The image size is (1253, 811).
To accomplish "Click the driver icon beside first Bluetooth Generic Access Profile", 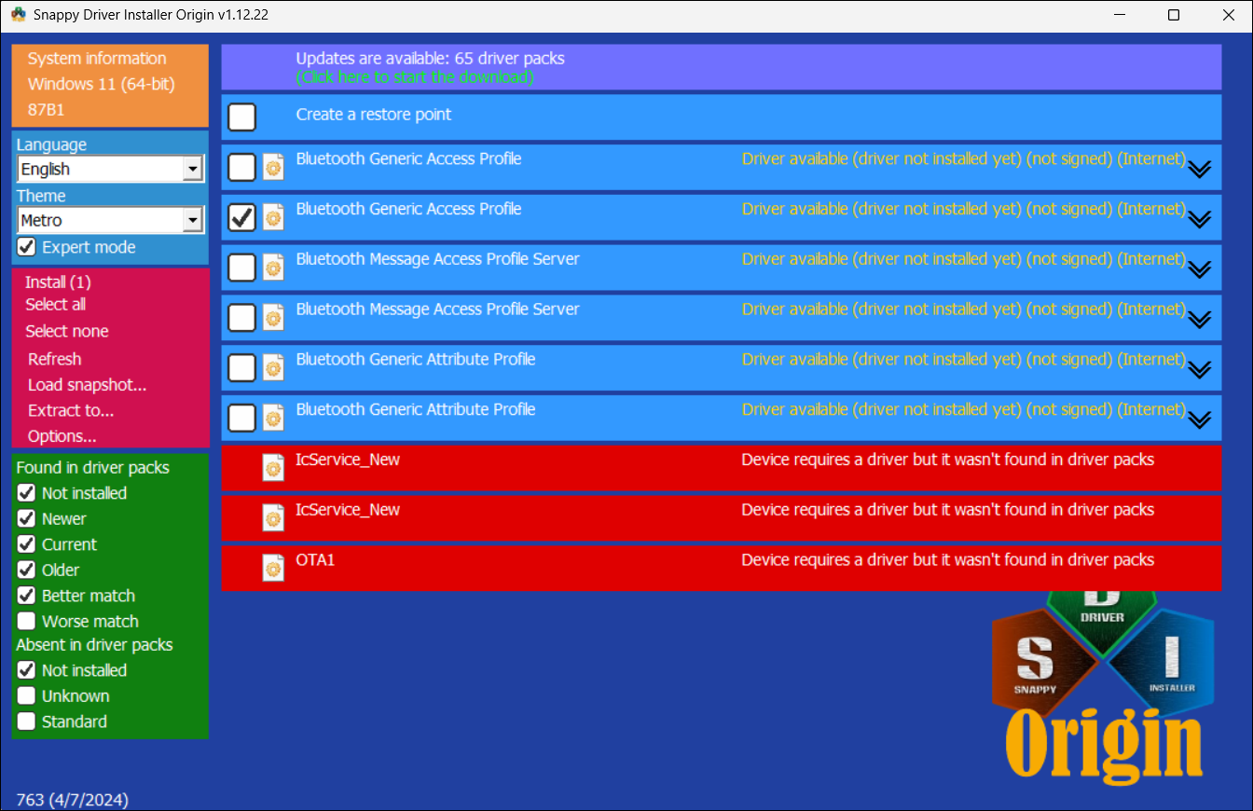I will pyautogui.click(x=272, y=166).
